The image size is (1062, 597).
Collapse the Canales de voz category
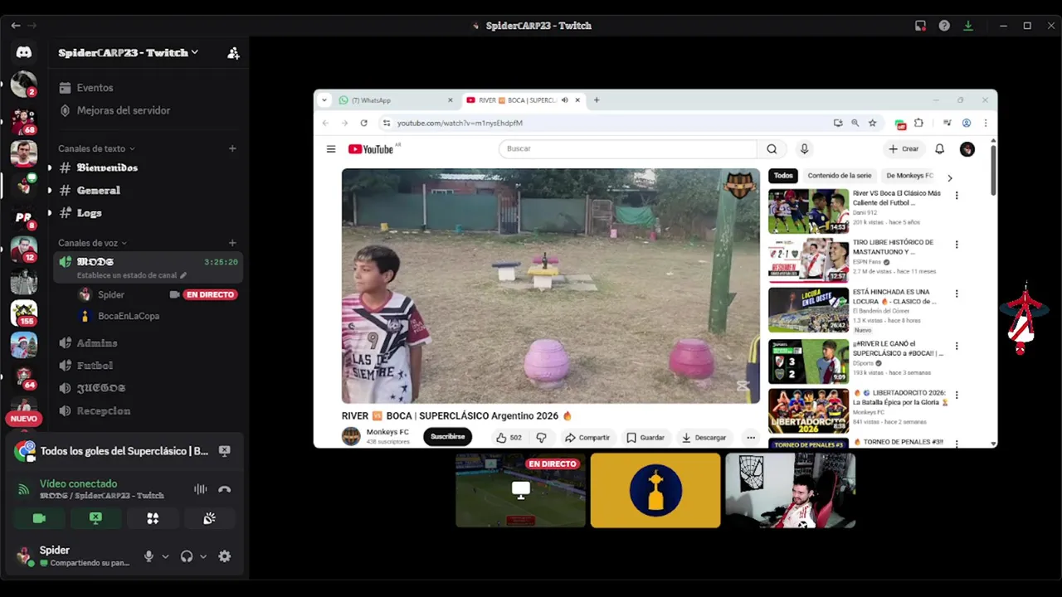(x=92, y=243)
